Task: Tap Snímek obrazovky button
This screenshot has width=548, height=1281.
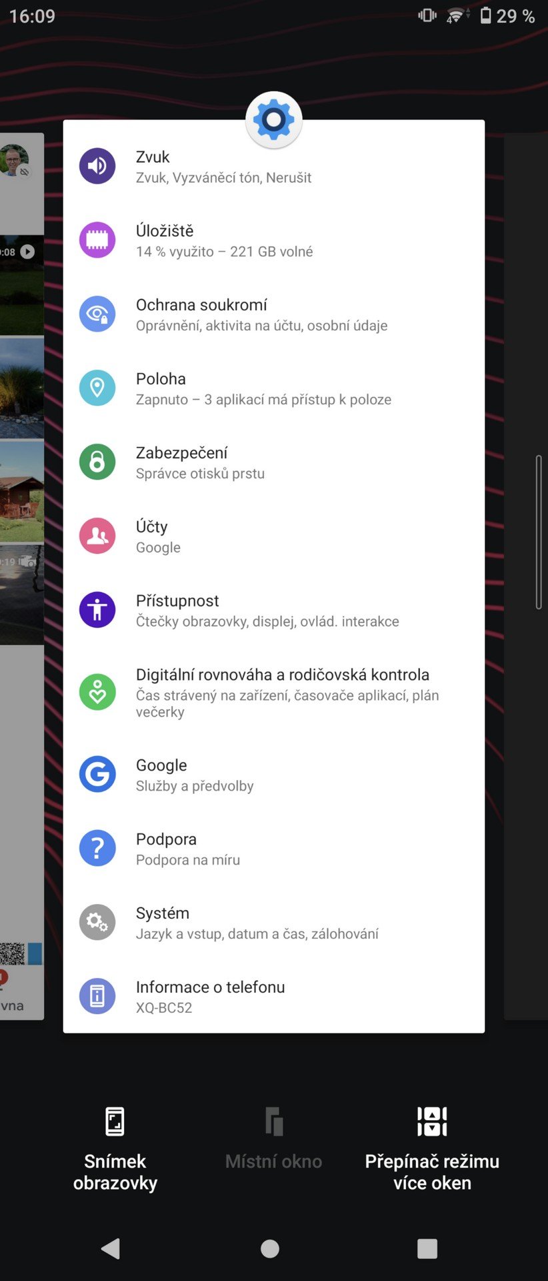Action: 115,1150
